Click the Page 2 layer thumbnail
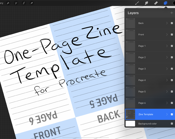The image size is (175, 139). pyautogui.click(x=130, y=57)
